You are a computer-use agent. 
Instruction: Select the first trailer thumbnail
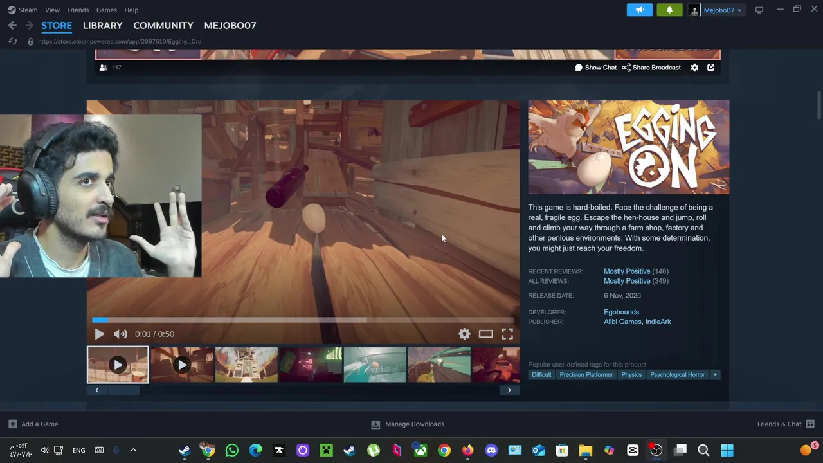click(x=118, y=365)
